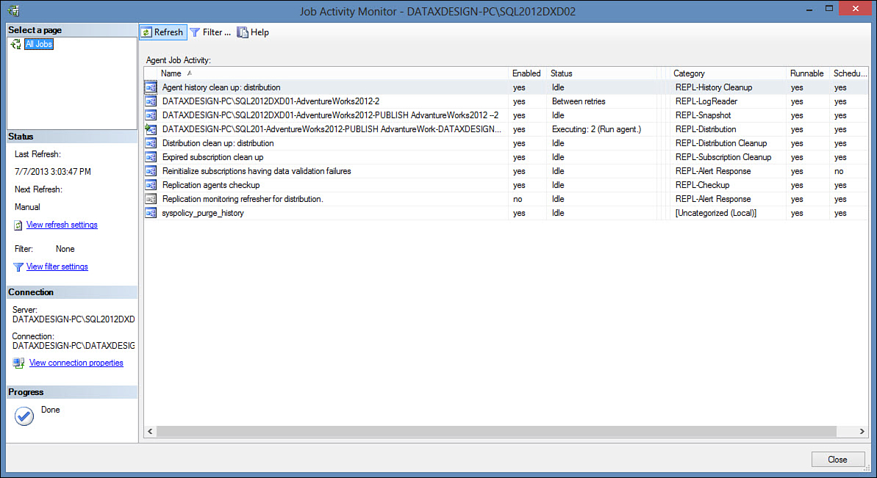Sort jobs by the Name column header
Image resolution: width=877 pixels, height=478 pixels.
pos(171,73)
